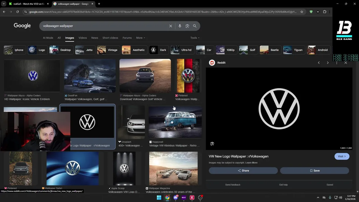Image resolution: width=359 pixels, height=202 pixels.
Task: Filter images by Iphone chip
Action: coord(15,50)
